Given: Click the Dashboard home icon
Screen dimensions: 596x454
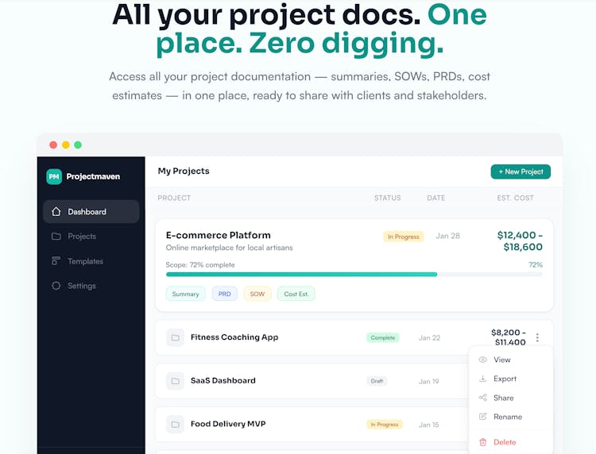Looking at the screenshot, I should 56,211.
